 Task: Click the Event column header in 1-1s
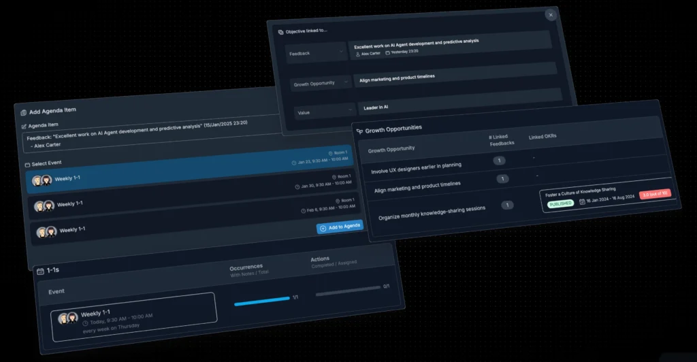point(56,291)
